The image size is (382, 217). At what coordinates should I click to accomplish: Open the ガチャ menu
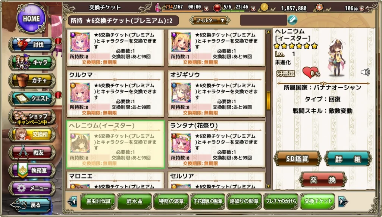32,81
